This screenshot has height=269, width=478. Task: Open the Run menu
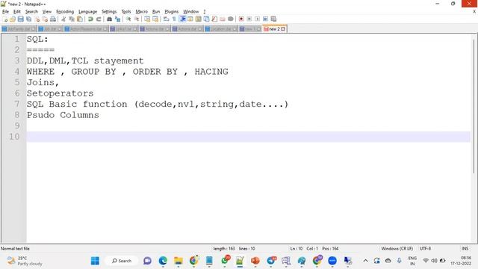(x=156, y=12)
